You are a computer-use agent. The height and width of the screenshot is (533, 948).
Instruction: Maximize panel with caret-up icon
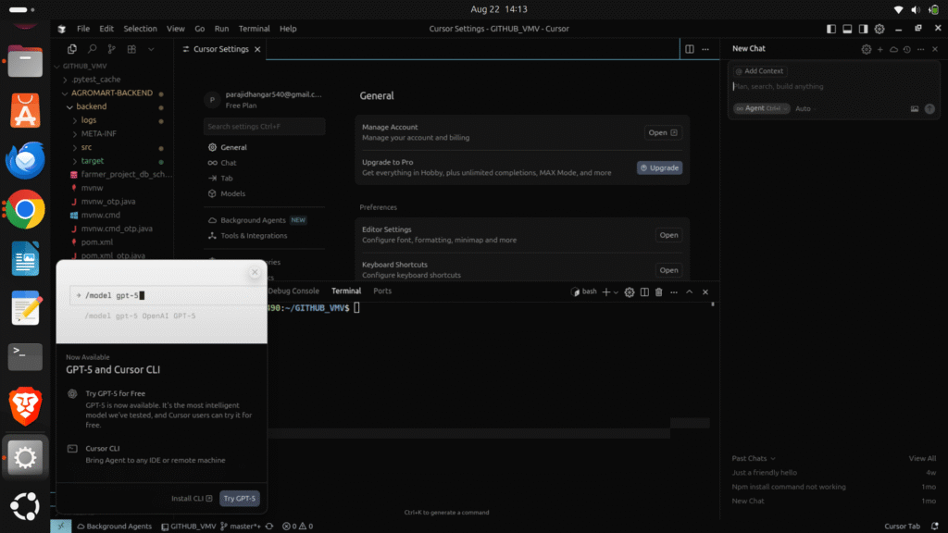tap(689, 292)
